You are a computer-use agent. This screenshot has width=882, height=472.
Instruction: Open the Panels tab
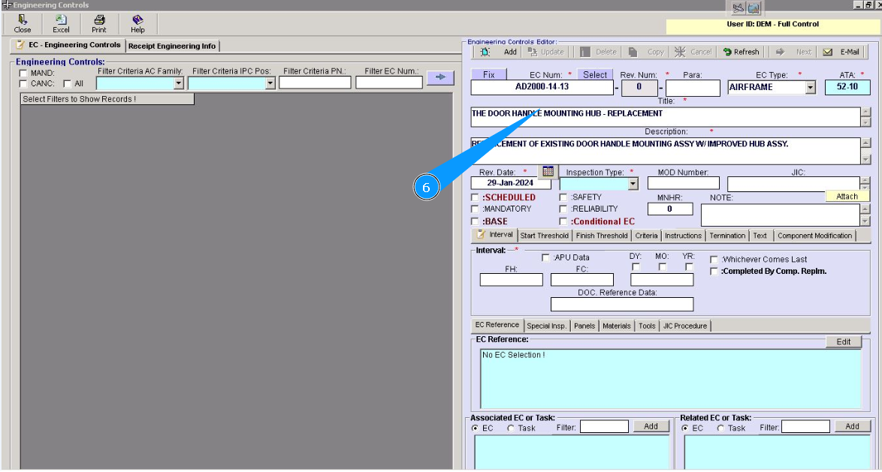584,326
